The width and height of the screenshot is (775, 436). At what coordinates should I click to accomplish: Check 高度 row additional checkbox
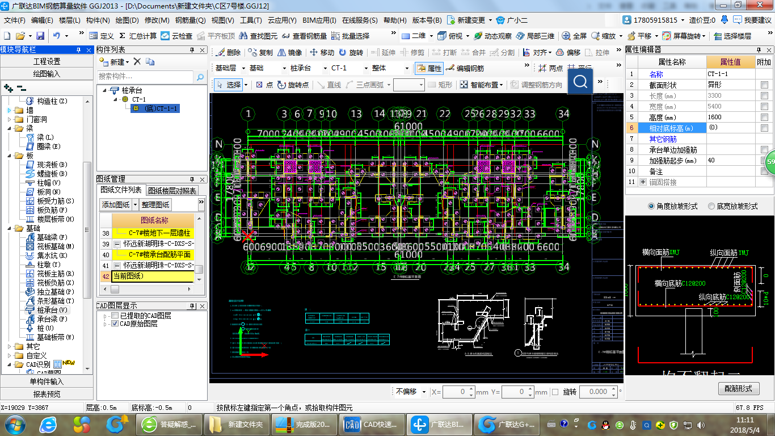point(764,117)
